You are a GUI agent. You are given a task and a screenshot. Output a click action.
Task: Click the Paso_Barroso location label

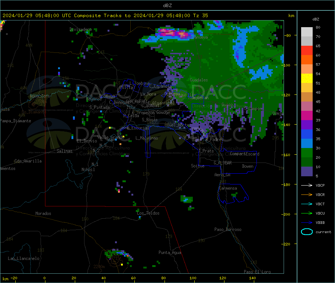[228, 230]
